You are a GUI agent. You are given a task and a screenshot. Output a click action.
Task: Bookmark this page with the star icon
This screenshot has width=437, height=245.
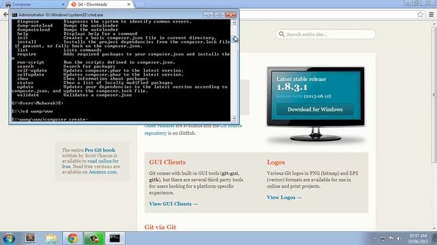coord(421,14)
